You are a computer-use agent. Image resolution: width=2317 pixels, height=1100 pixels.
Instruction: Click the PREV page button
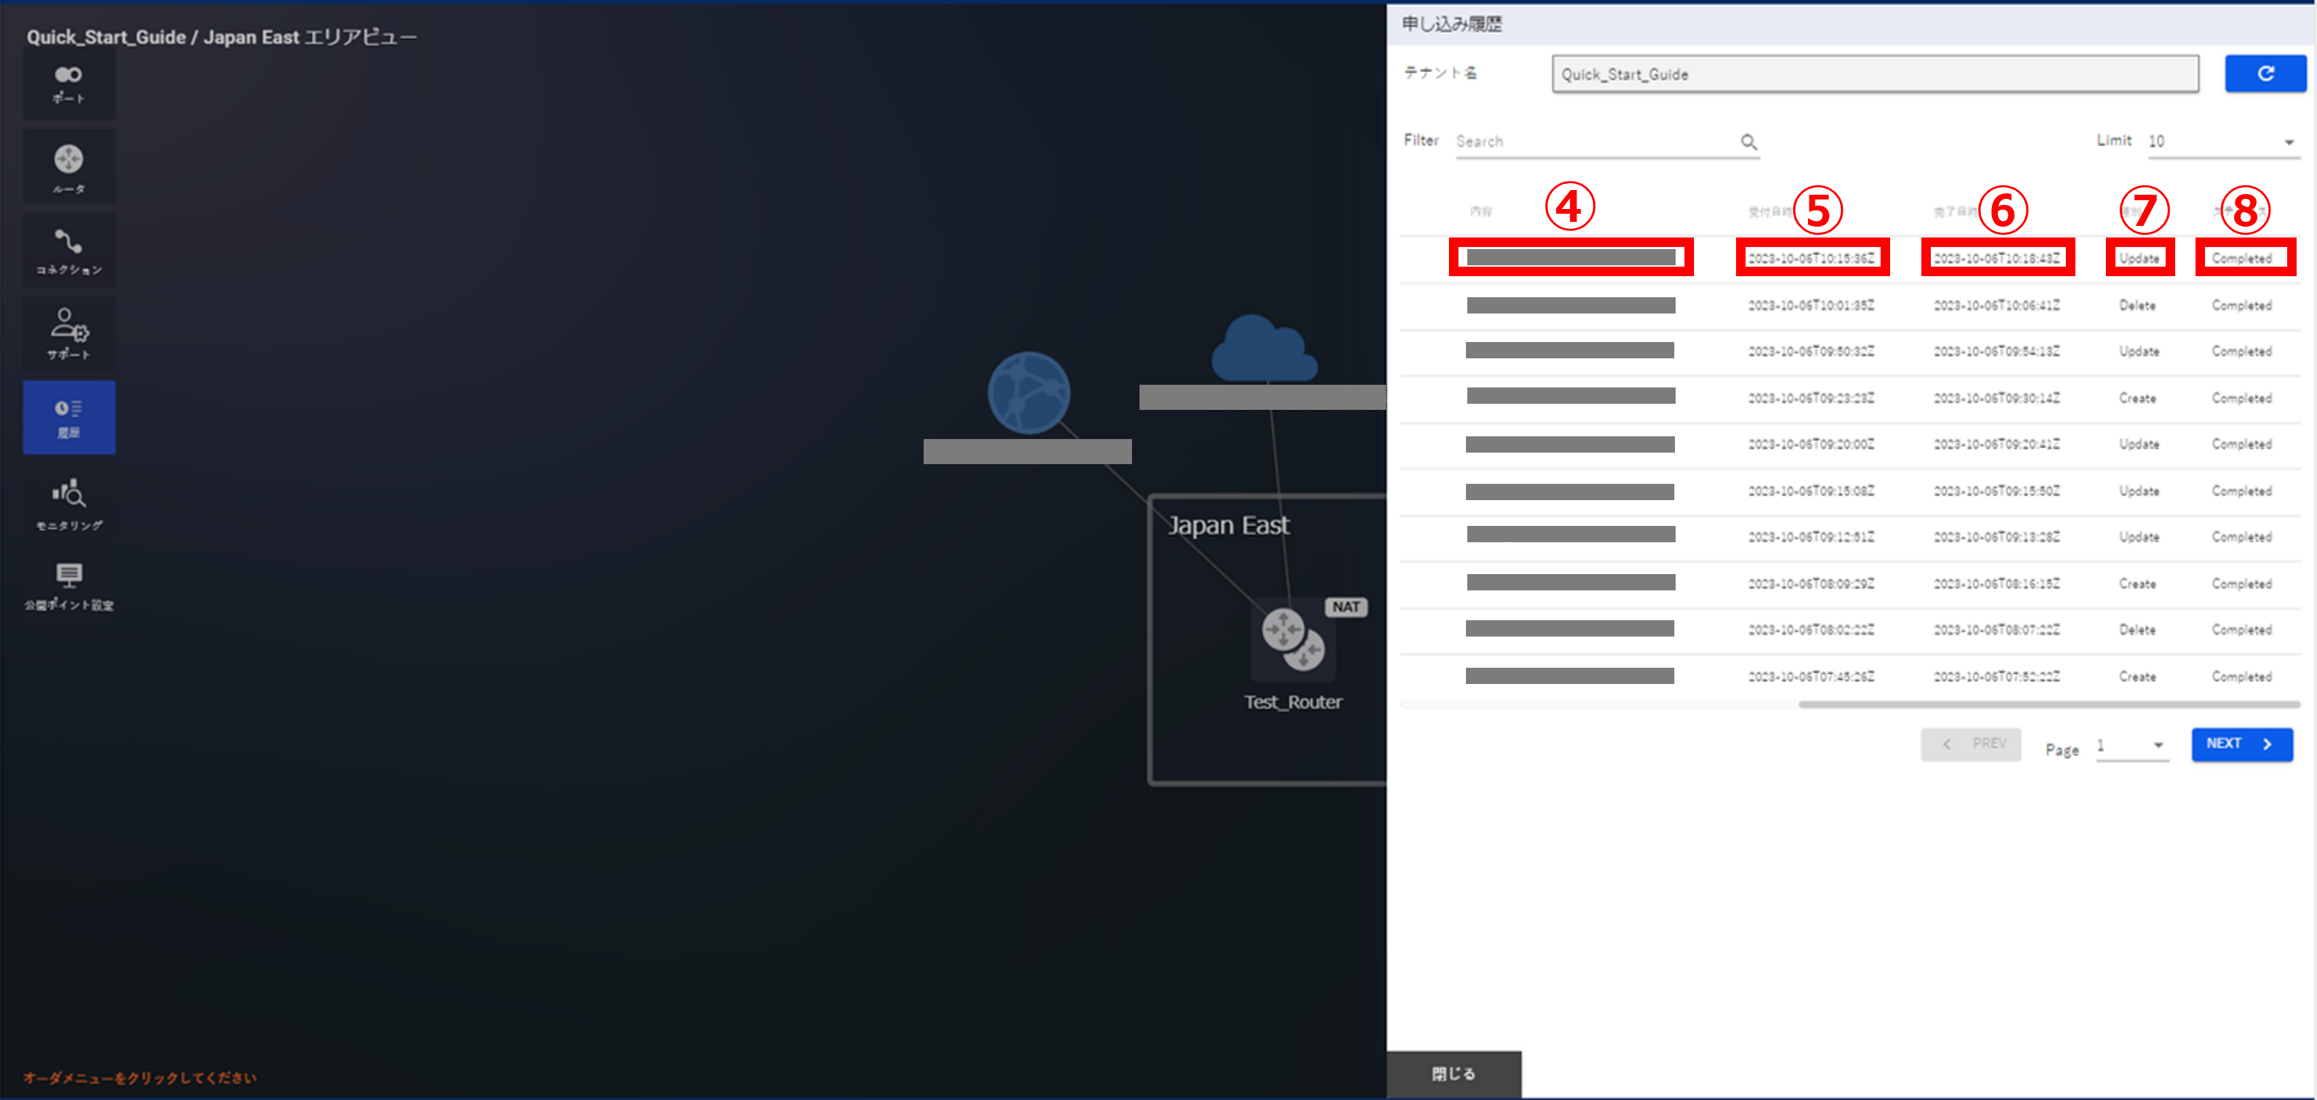pos(1971,744)
